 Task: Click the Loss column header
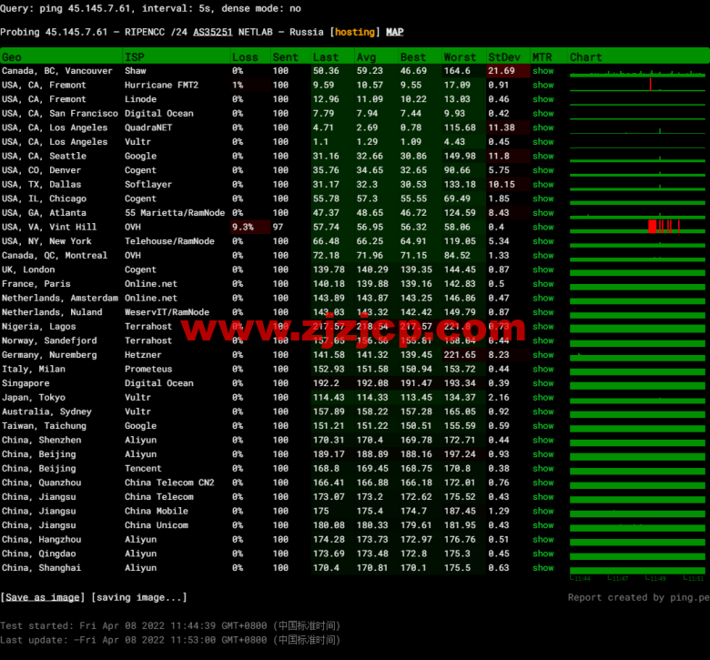245,56
